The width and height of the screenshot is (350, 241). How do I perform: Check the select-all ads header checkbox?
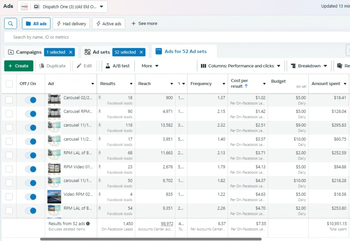9,84
